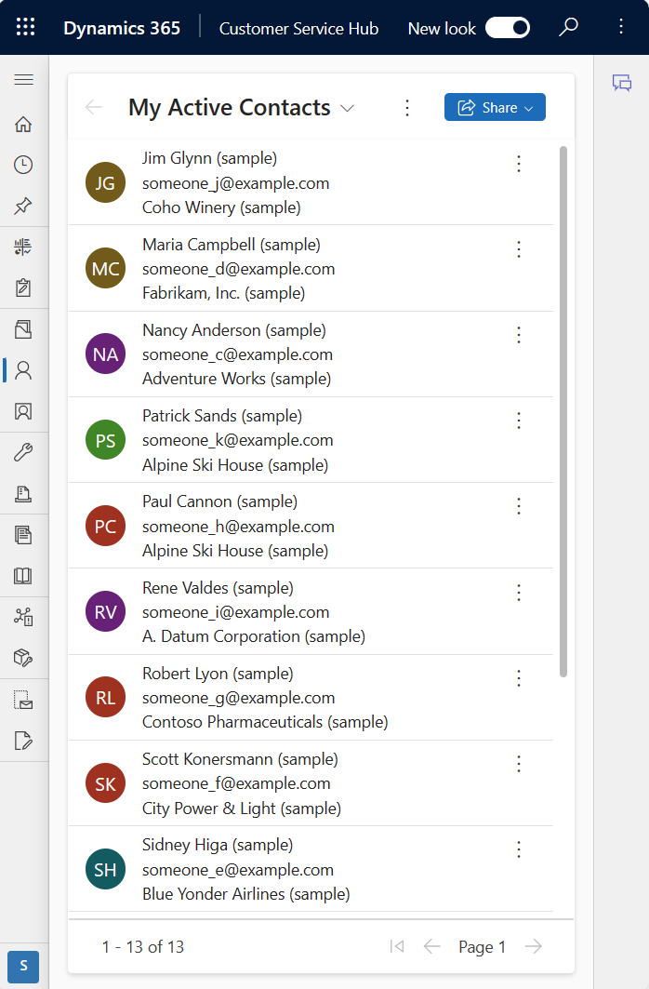
Task: Click the NA avatar circle
Action: point(105,354)
